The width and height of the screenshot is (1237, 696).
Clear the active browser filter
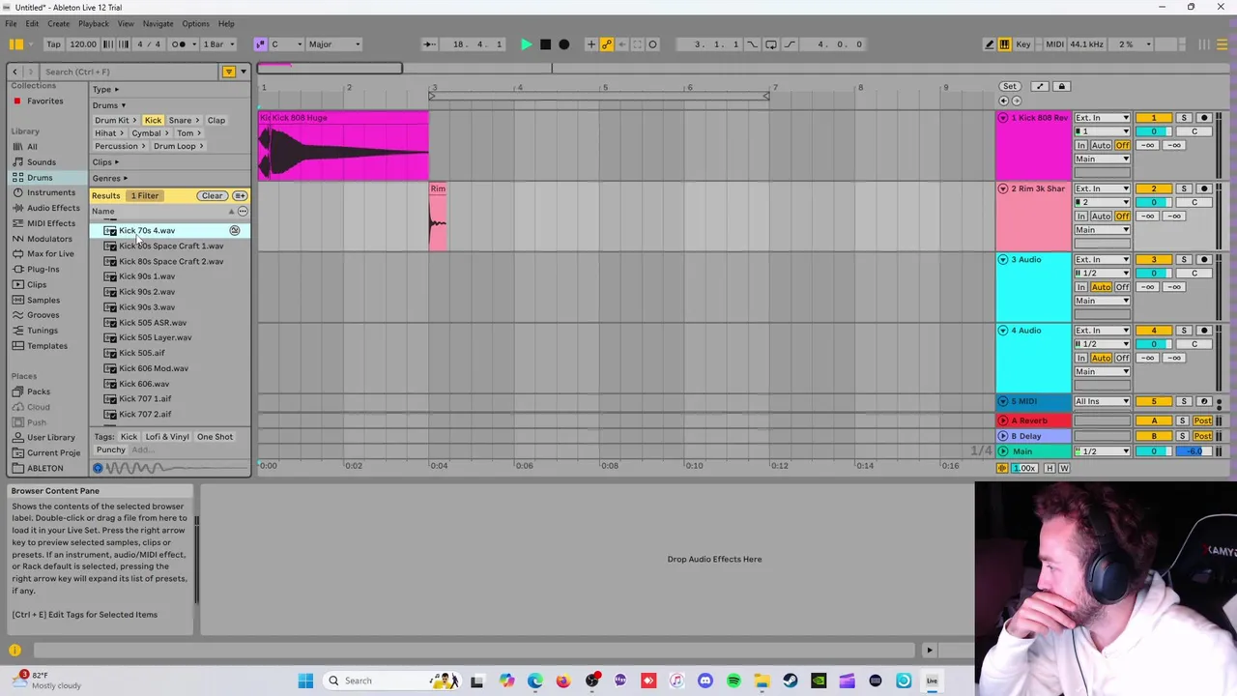click(x=212, y=195)
